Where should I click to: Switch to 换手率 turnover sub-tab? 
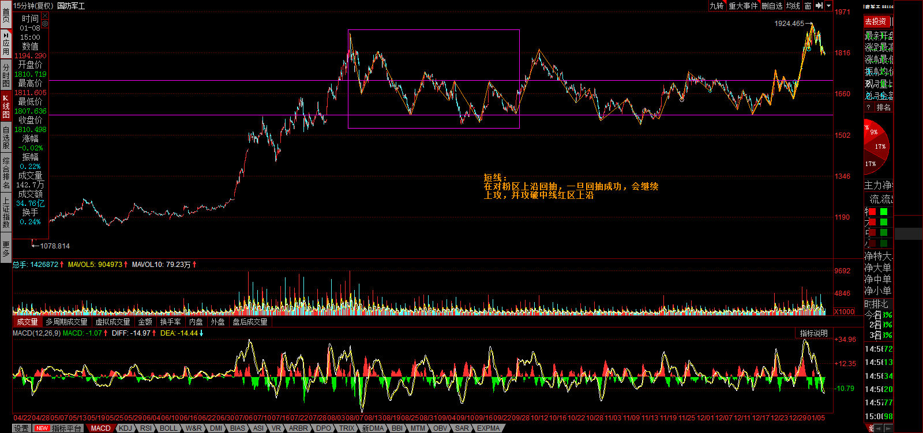point(171,322)
